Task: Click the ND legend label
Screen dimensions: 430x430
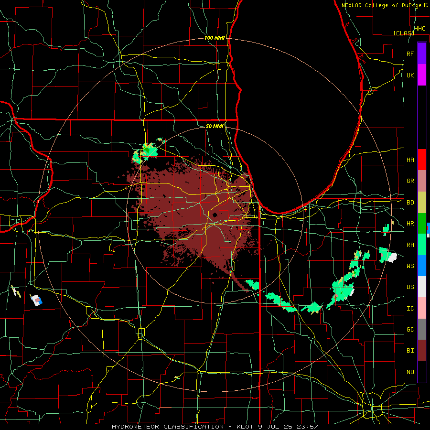Action: [410, 372]
